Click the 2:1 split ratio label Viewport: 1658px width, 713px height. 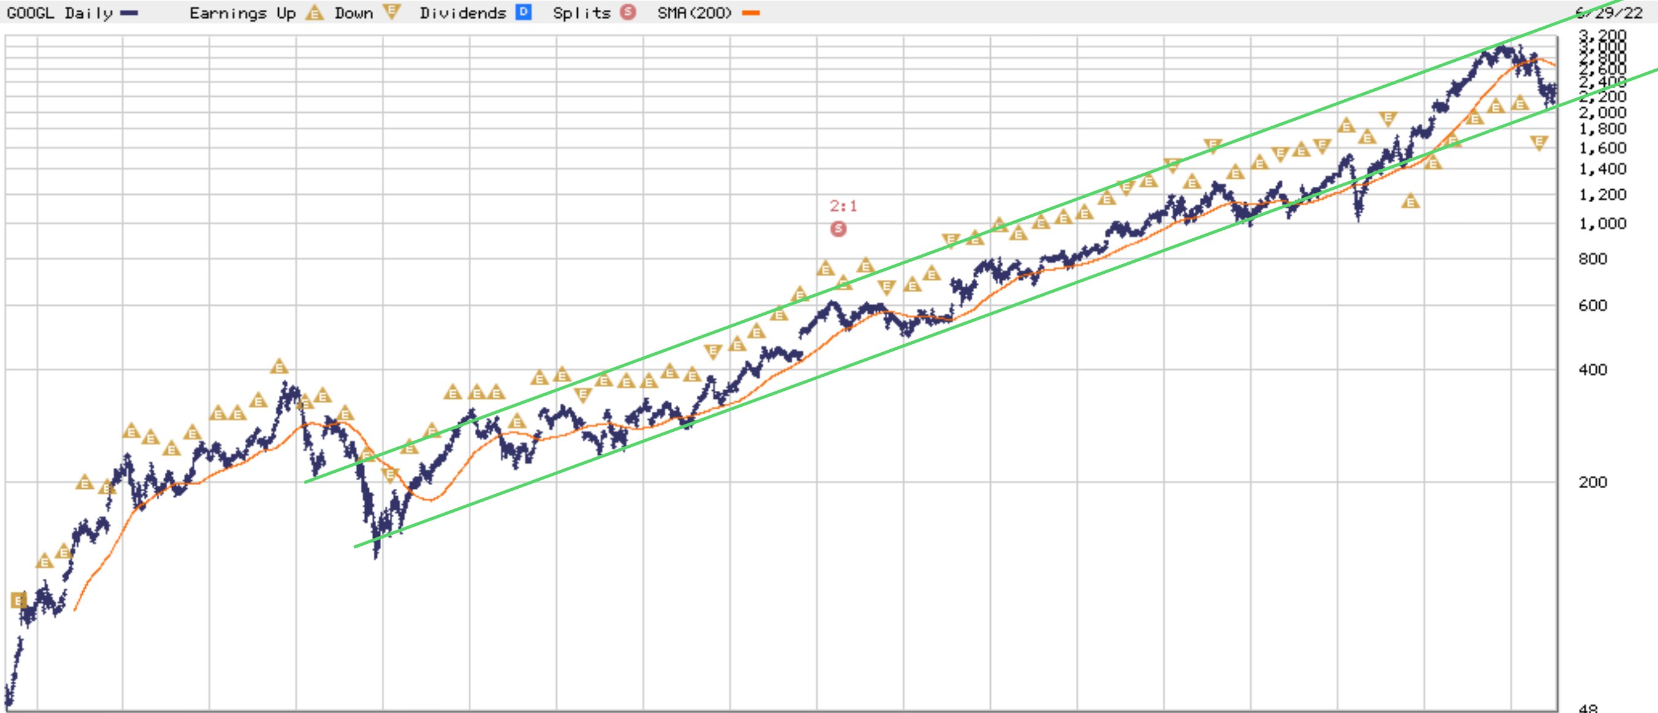coord(843,206)
